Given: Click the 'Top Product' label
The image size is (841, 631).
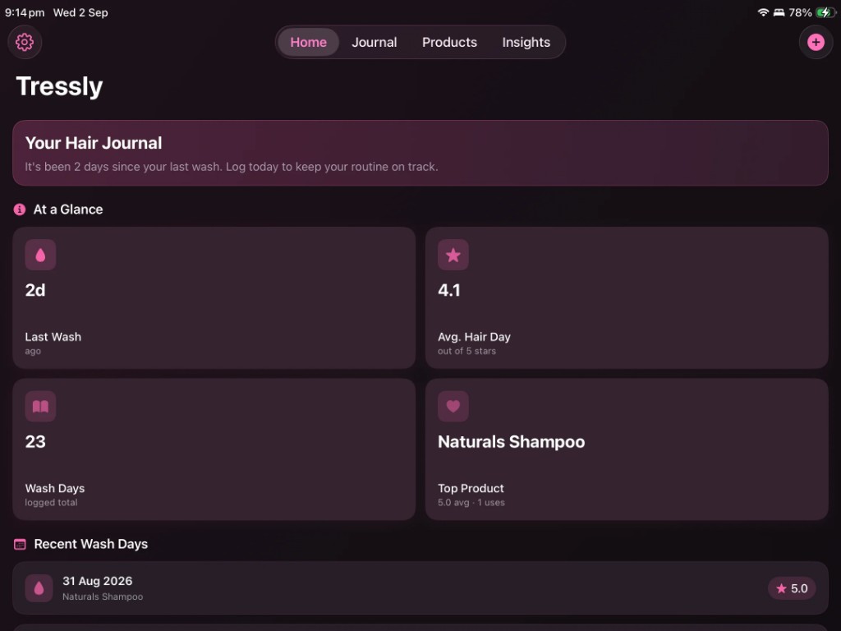Looking at the screenshot, I should point(471,488).
